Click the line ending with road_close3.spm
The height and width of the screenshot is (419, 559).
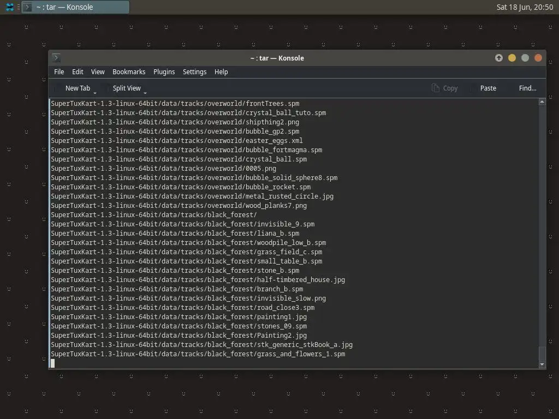click(x=182, y=308)
